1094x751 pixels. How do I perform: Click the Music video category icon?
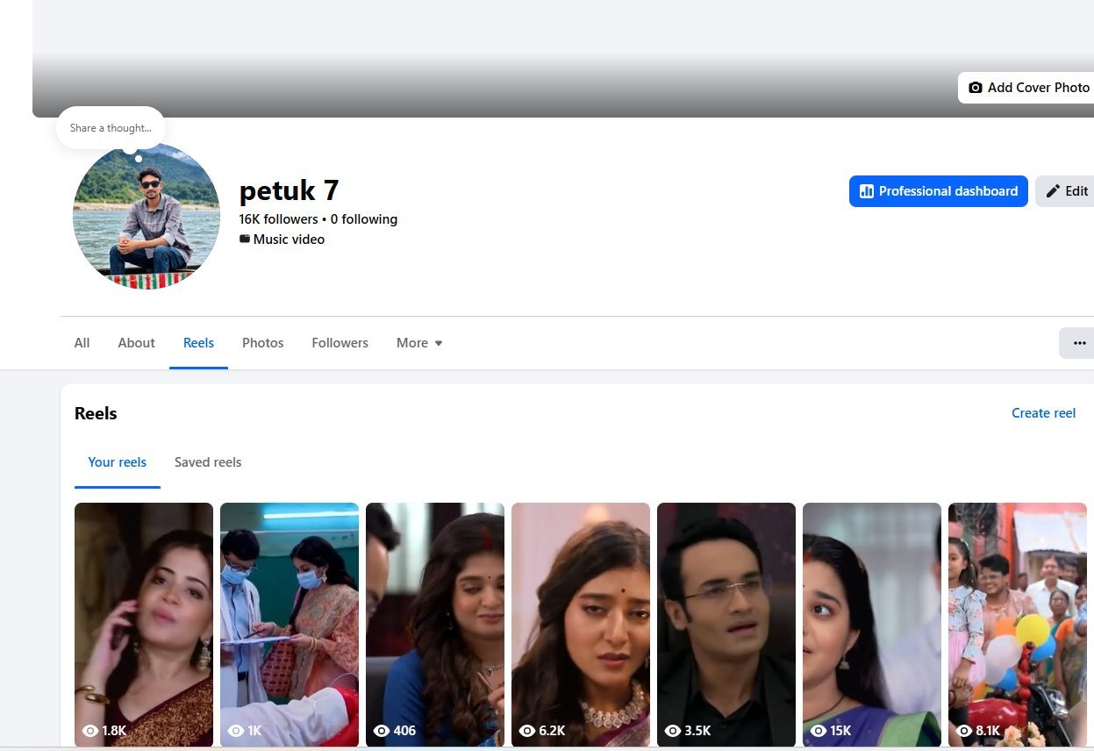click(x=245, y=240)
